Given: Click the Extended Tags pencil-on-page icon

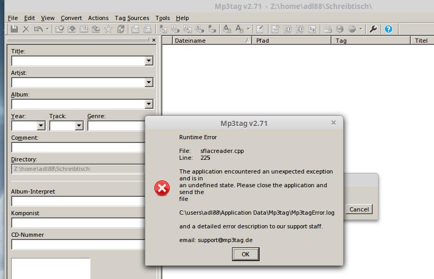Looking at the screenshot, I should [260, 28].
